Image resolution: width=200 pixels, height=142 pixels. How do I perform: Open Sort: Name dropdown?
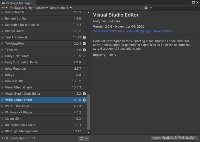pos(61,8)
